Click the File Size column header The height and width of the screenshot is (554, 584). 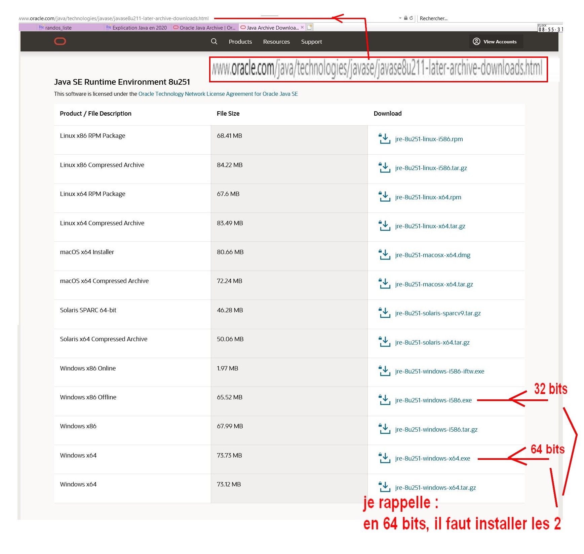228,113
